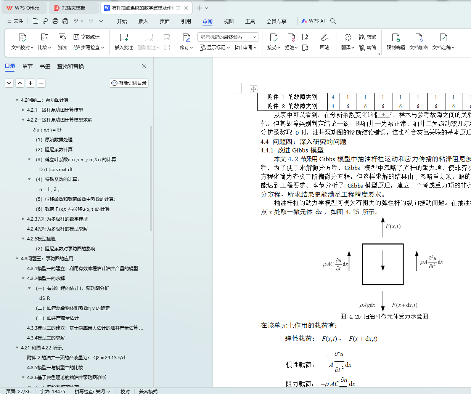471x394 pixels.
Task: Click the 智能识别目录 button
Action: [x=129, y=83]
